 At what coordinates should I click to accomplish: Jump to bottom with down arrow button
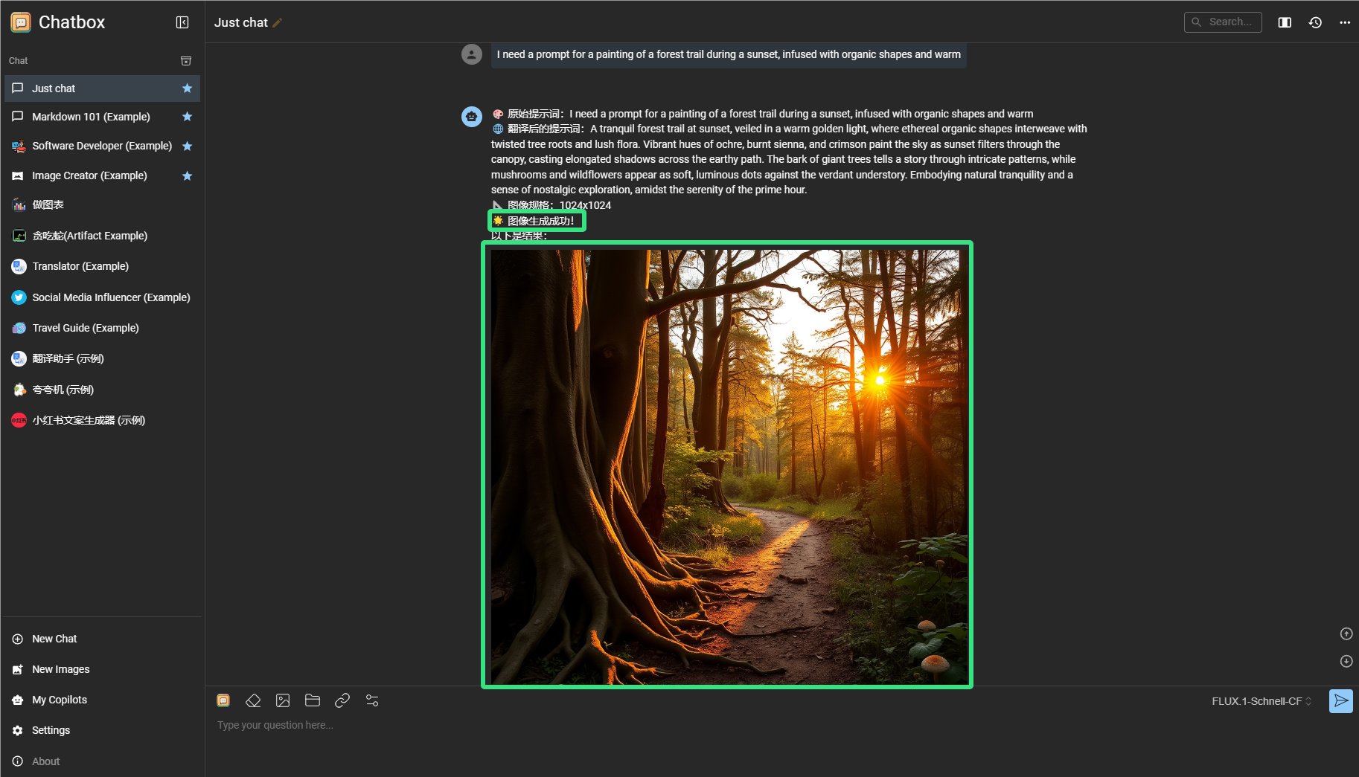point(1346,661)
